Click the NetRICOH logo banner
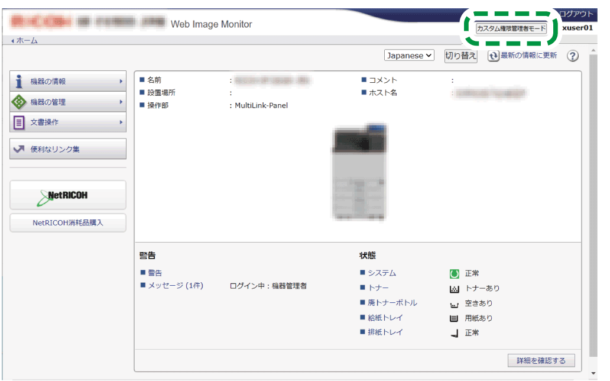The height and width of the screenshot is (381, 610). [68, 195]
